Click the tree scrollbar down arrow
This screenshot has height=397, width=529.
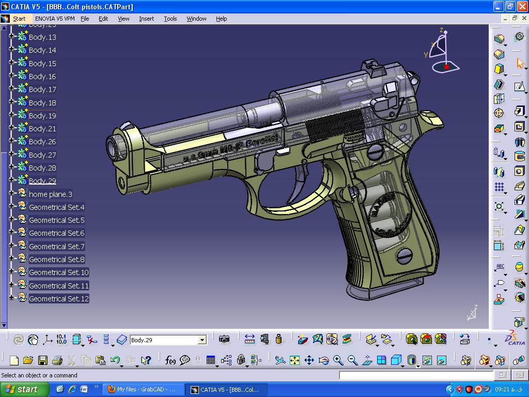(4, 326)
